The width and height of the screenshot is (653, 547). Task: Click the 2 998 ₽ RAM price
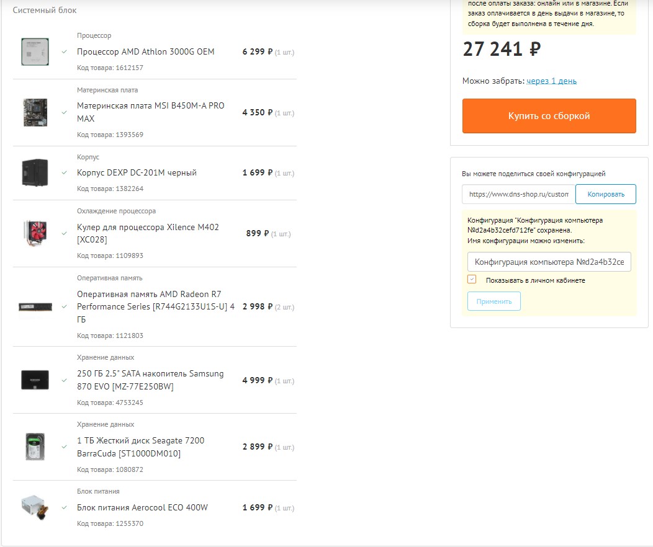tap(258, 306)
